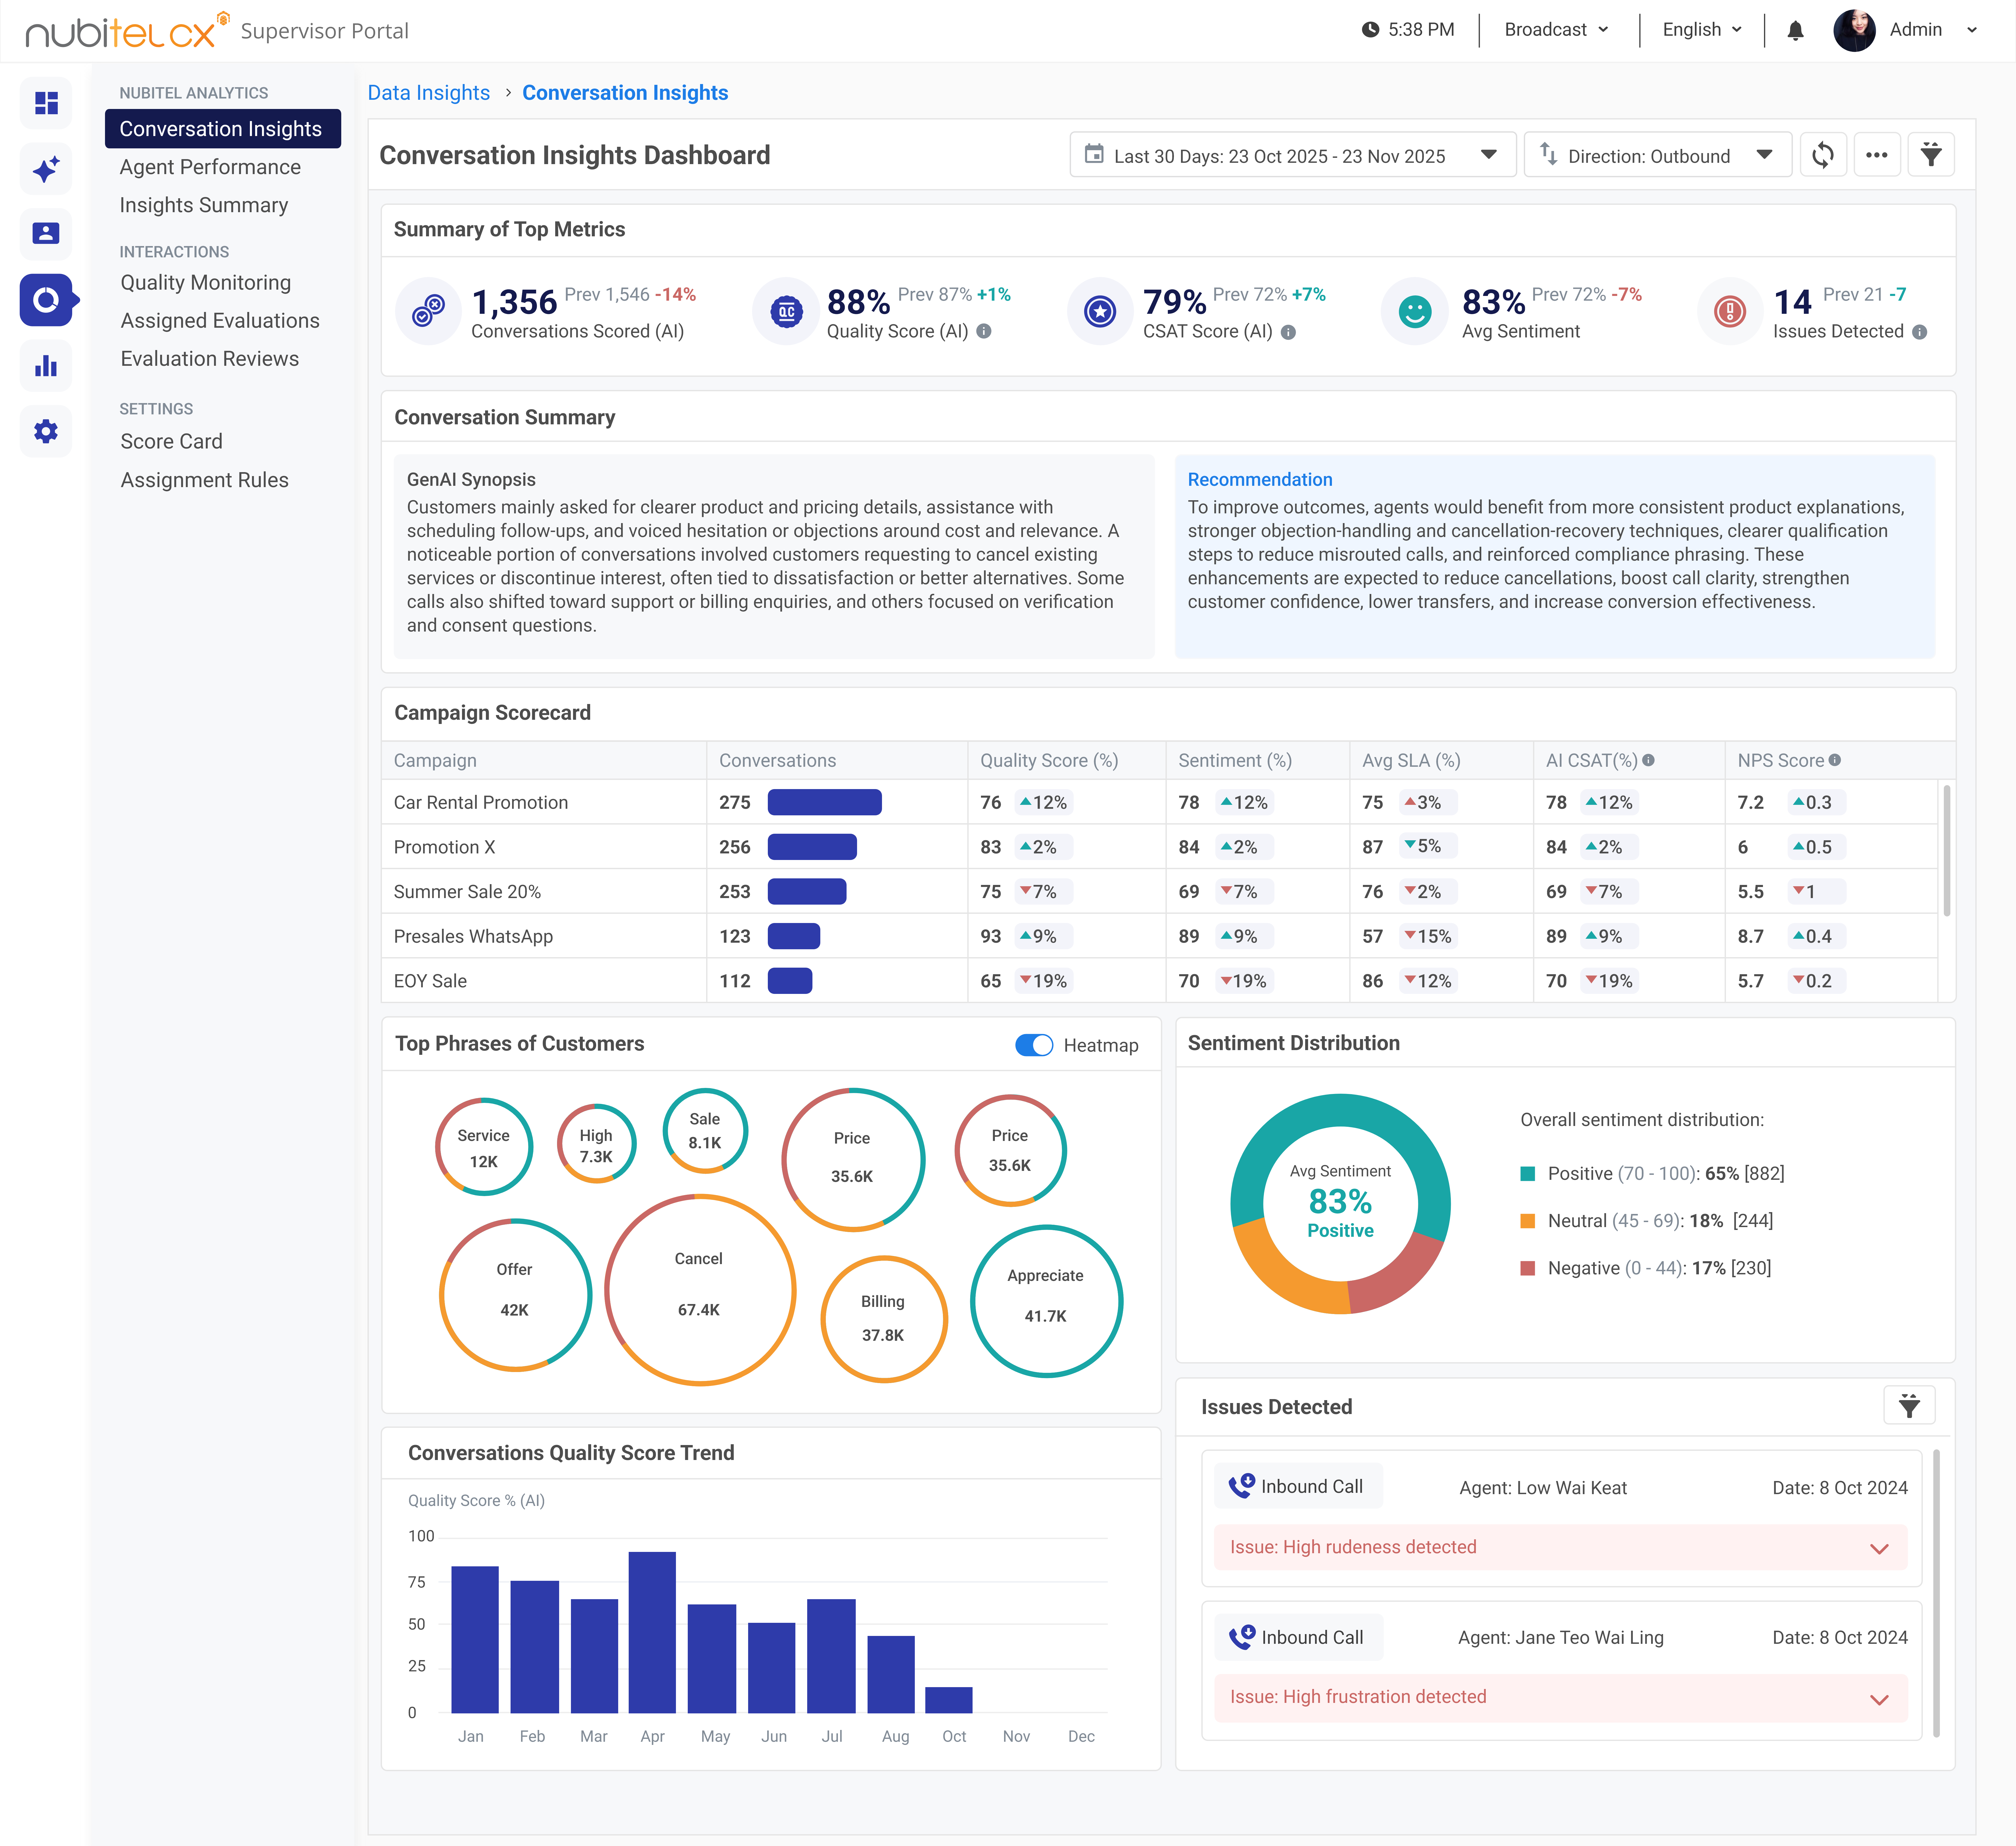The width and height of the screenshot is (2016, 1846).
Task: Select the Service 12K phrase bubble
Action: [484, 1147]
